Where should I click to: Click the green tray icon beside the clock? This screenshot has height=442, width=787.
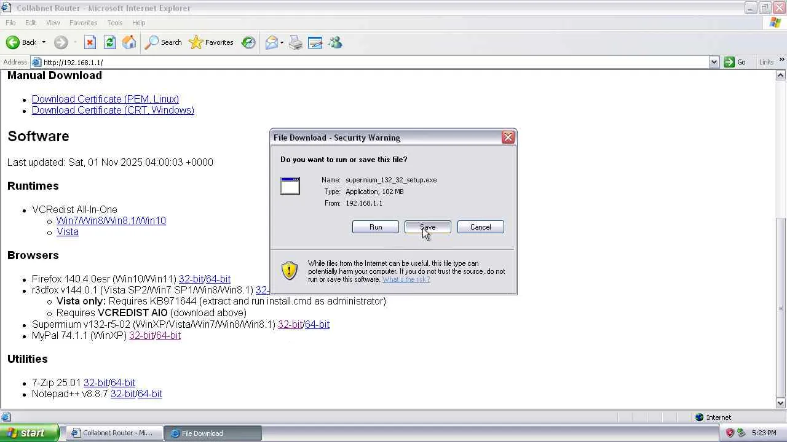click(742, 433)
